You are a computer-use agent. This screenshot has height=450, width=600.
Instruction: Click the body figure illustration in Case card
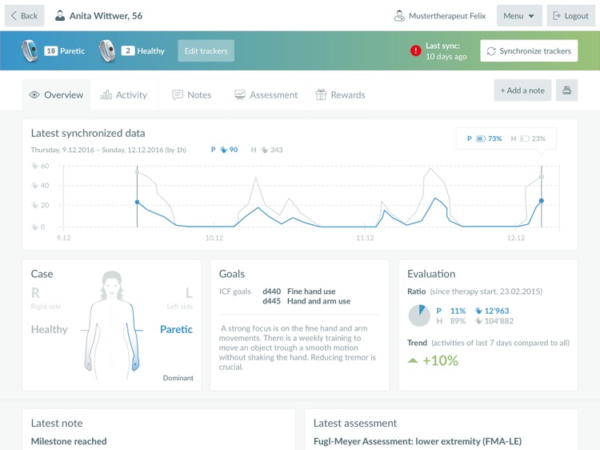112,326
